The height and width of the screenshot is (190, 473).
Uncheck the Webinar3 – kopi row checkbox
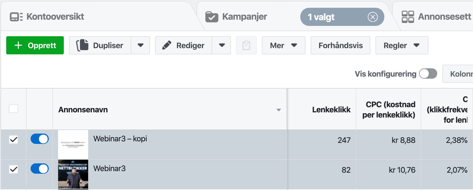click(13, 140)
